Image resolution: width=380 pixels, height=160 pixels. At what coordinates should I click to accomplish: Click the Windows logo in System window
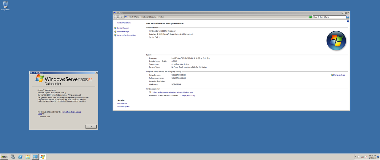(x=336, y=41)
